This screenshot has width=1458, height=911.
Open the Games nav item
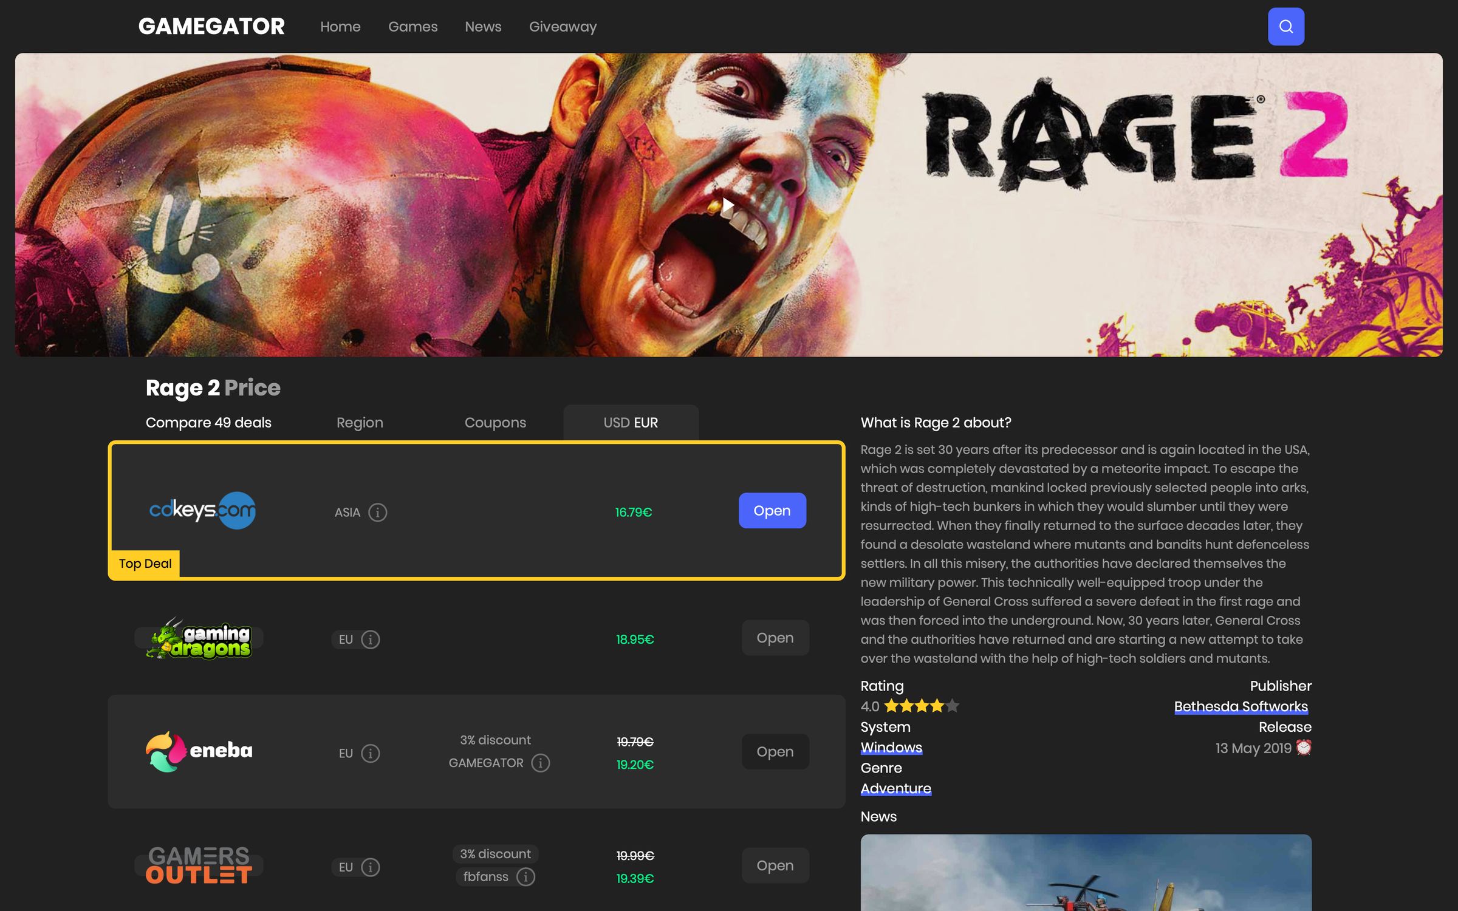tap(412, 27)
